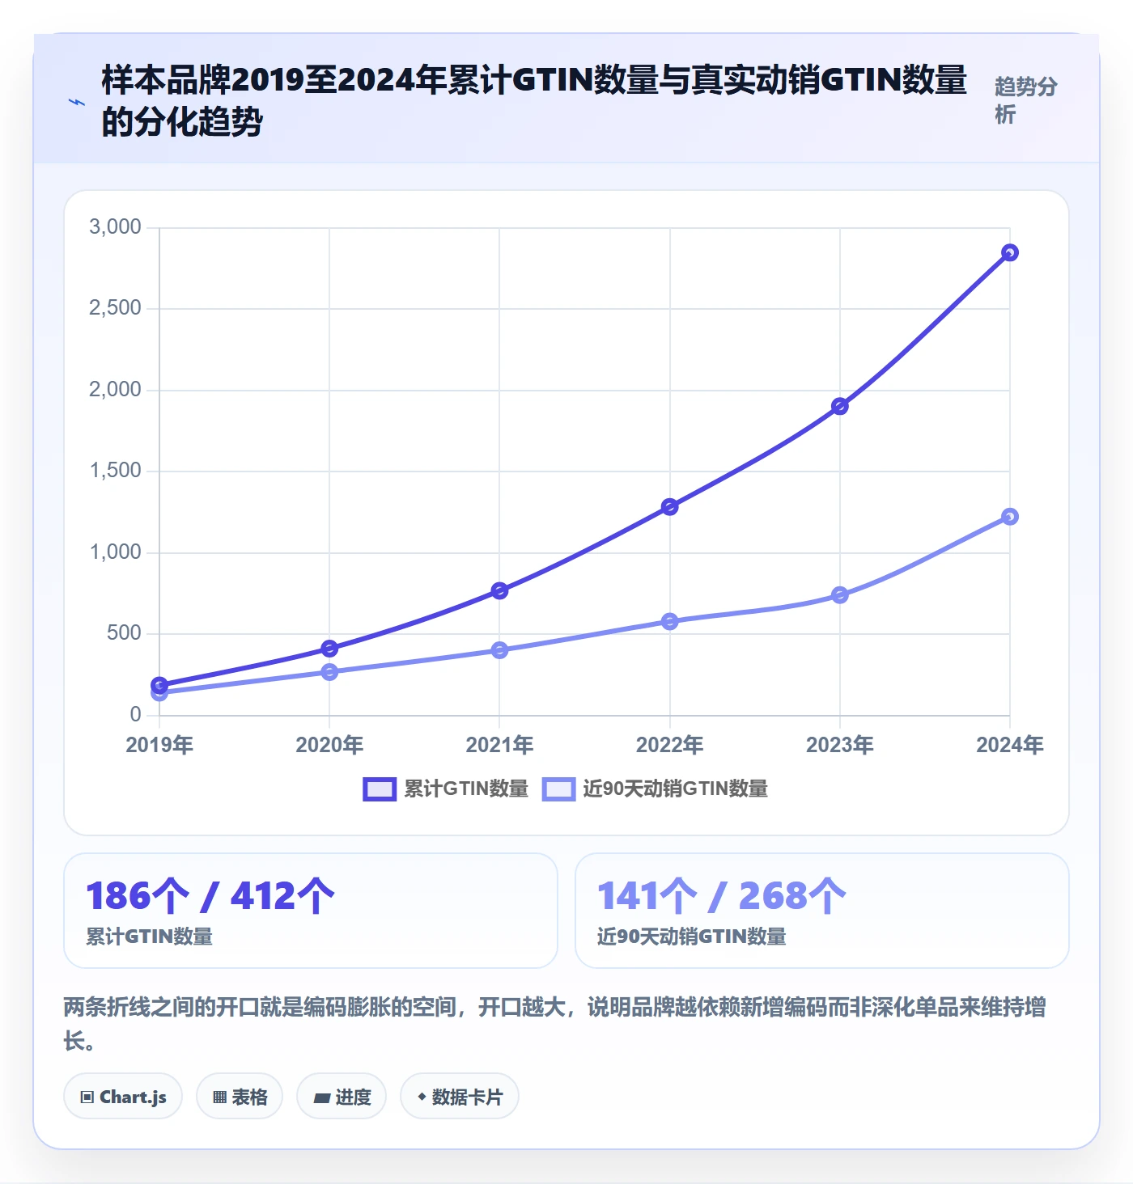Click the 3,000 y-axis label
Image resolution: width=1133 pixels, height=1184 pixels.
click(115, 227)
